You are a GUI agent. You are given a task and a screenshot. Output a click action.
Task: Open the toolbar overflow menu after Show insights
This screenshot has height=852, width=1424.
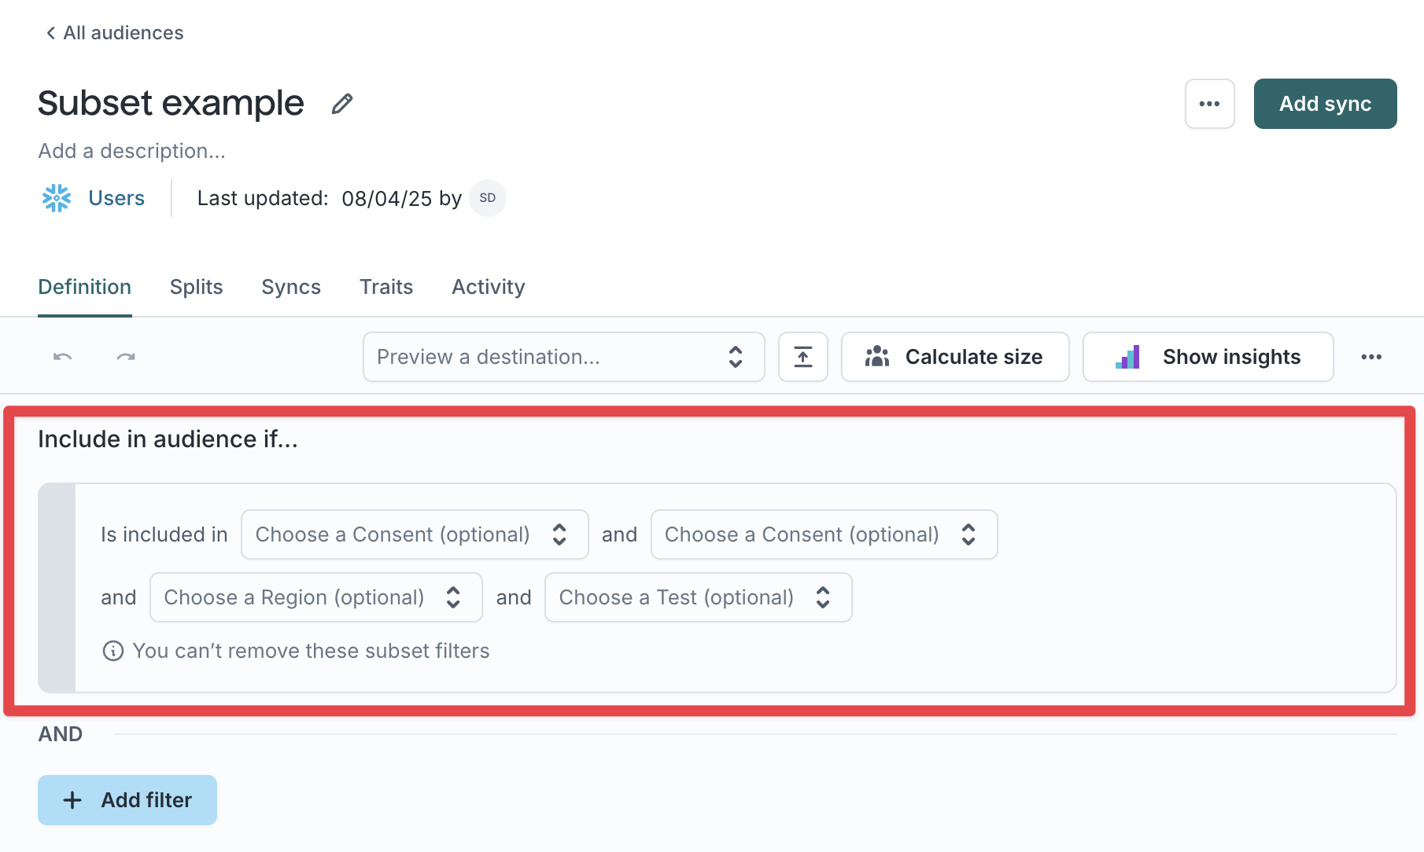pyautogui.click(x=1371, y=357)
